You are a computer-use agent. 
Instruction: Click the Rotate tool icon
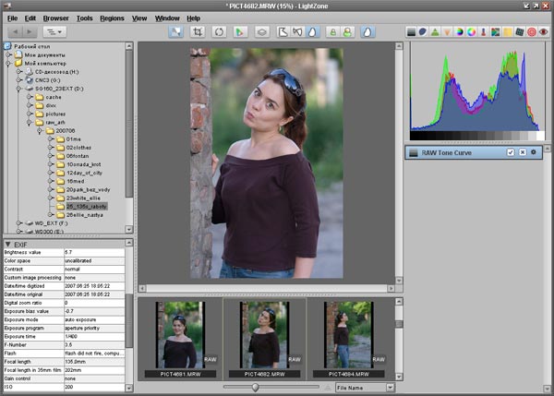coord(218,31)
